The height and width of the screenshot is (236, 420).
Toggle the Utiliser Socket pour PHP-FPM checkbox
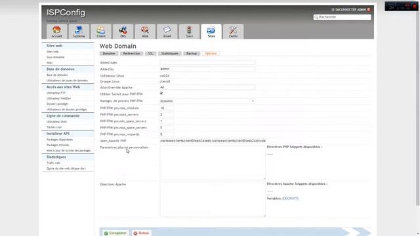pyautogui.click(x=161, y=93)
